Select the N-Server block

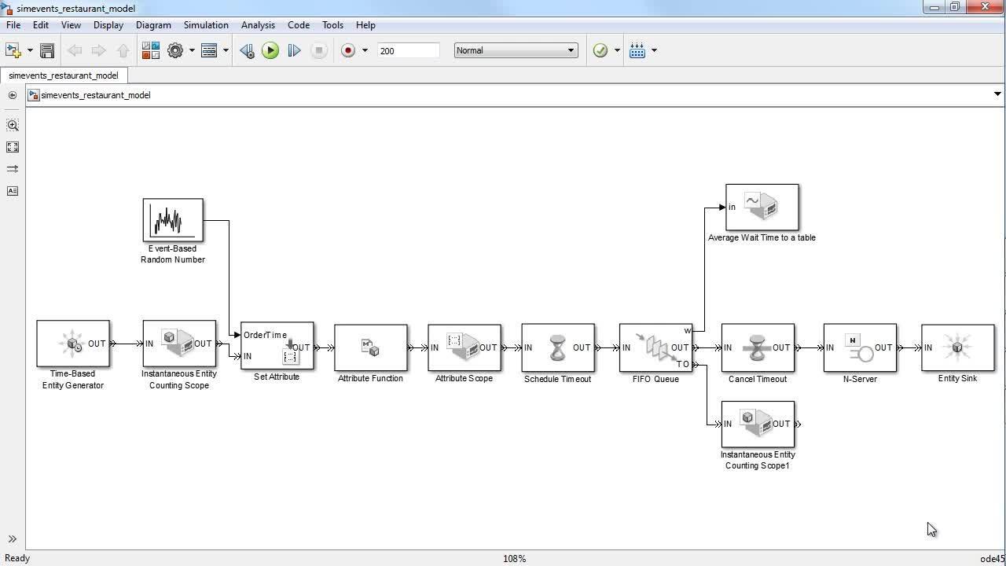pos(860,347)
